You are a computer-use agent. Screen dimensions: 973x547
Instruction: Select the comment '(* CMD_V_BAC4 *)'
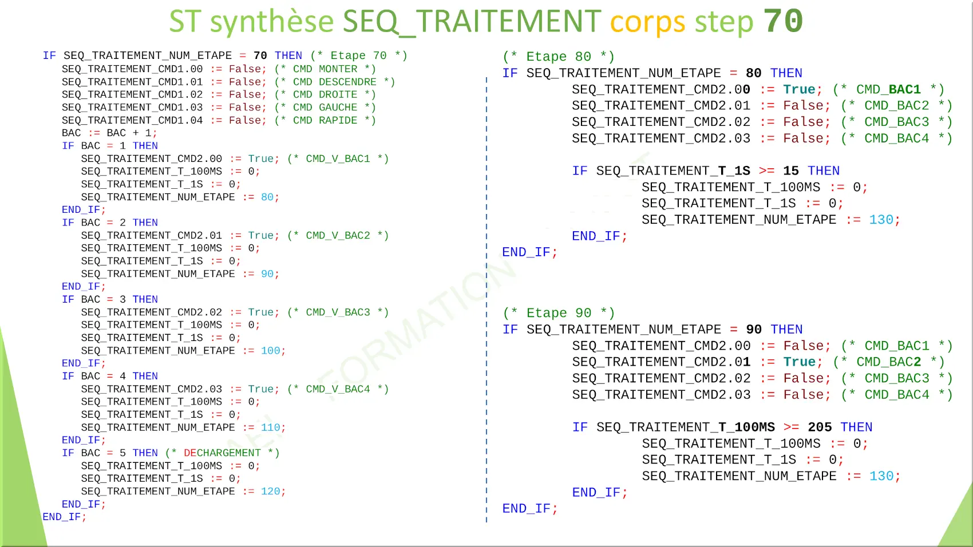(338, 389)
